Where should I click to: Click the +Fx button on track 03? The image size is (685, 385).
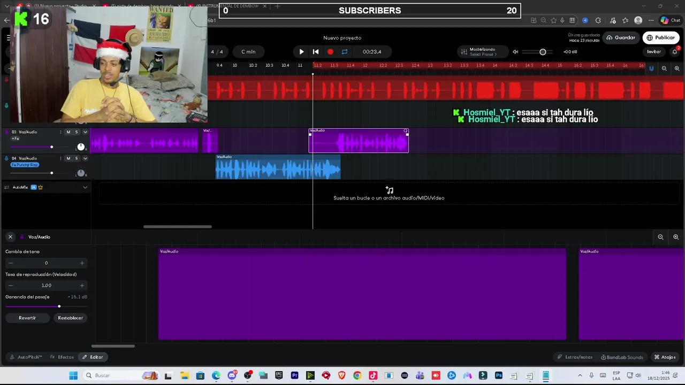pos(15,138)
